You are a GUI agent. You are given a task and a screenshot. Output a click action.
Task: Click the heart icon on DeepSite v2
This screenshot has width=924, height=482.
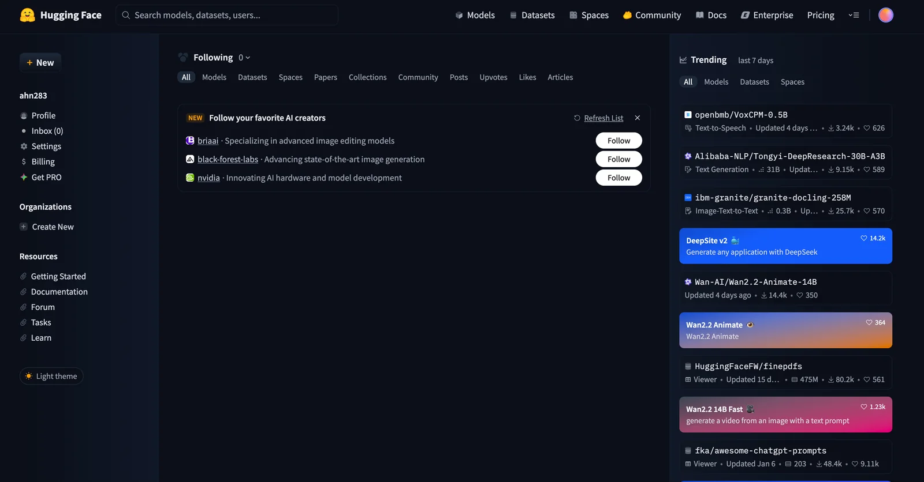[x=863, y=238]
